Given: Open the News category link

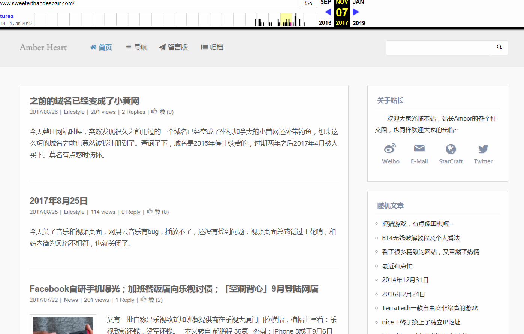Looking at the screenshot, I should [71, 300].
